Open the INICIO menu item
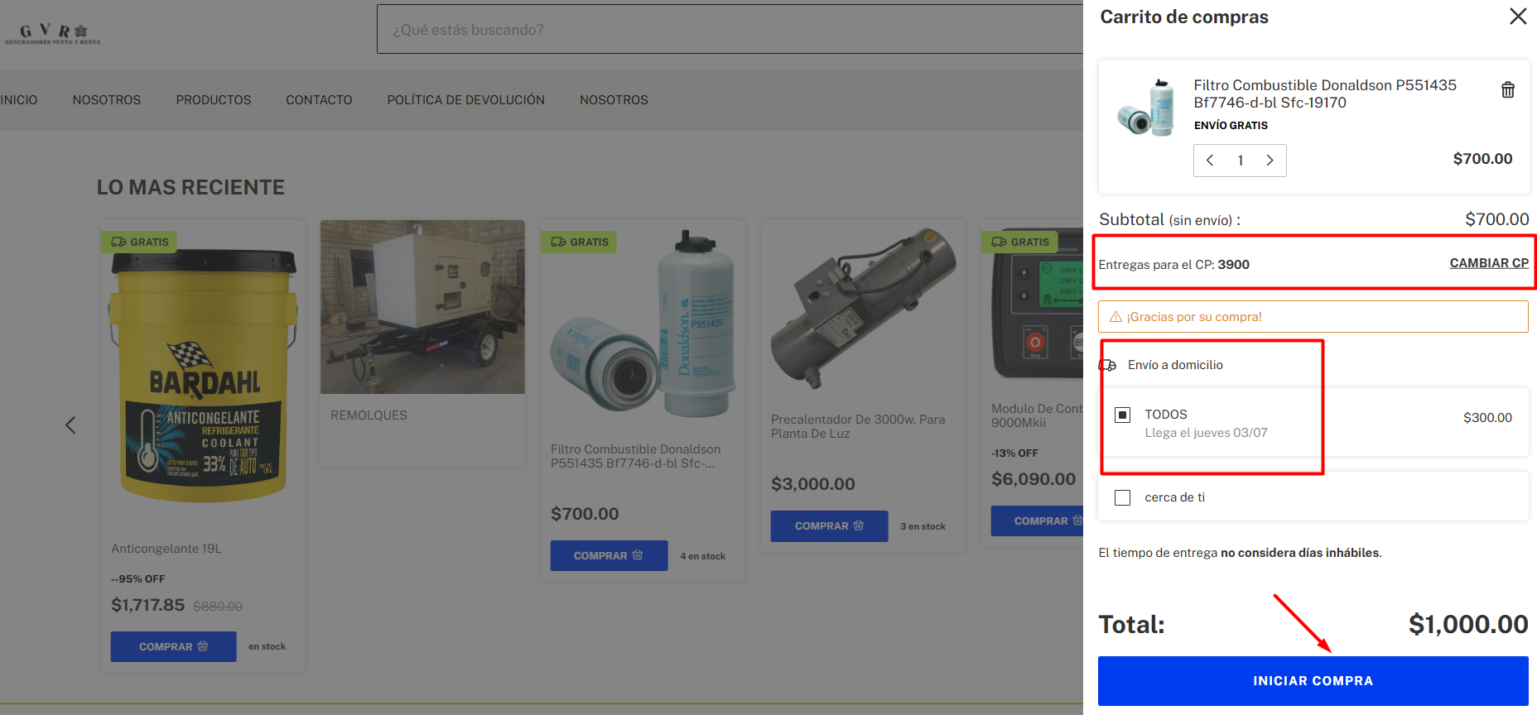 pyautogui.click(x=18, y=100)
